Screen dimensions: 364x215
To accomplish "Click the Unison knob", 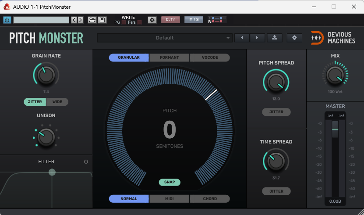I will point(46,137).
